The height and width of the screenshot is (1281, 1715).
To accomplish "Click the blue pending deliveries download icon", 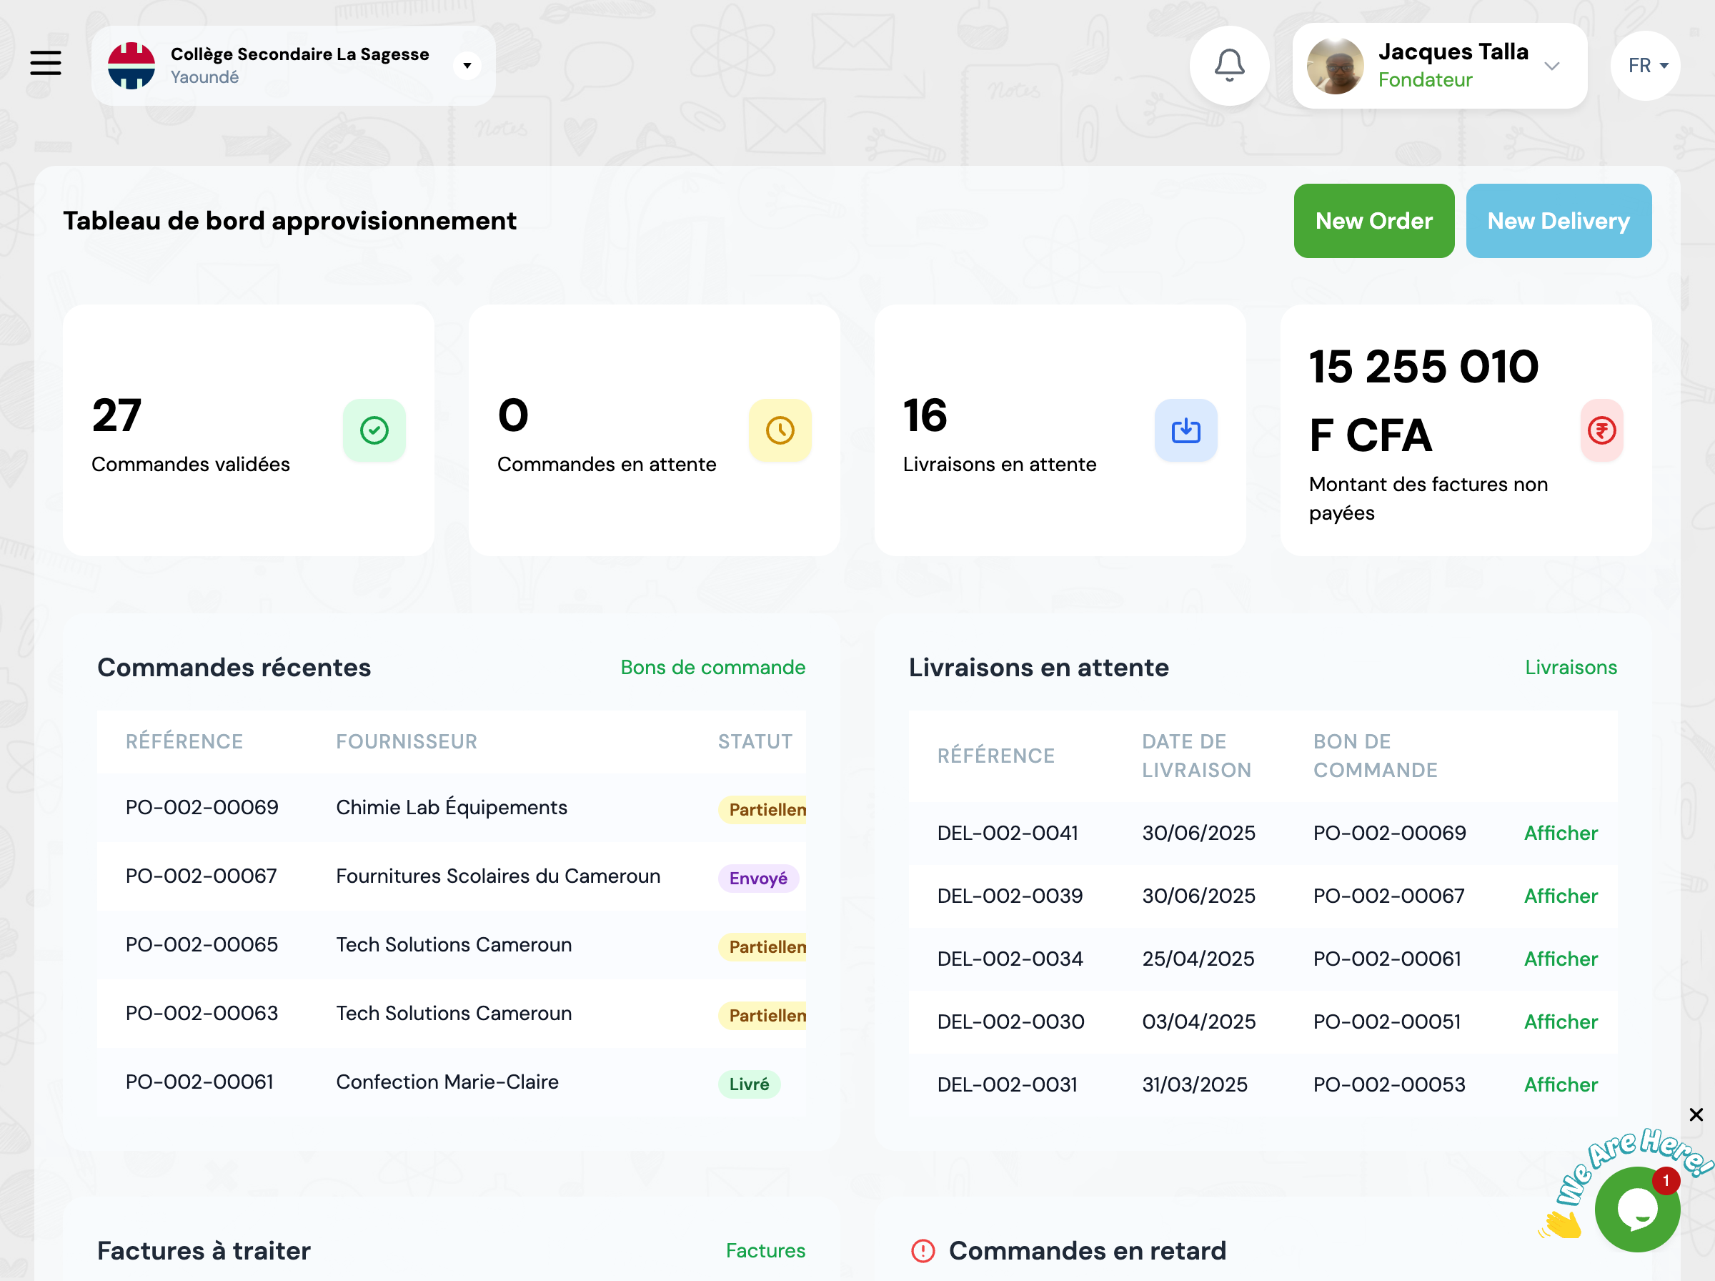I will 1185,430.
